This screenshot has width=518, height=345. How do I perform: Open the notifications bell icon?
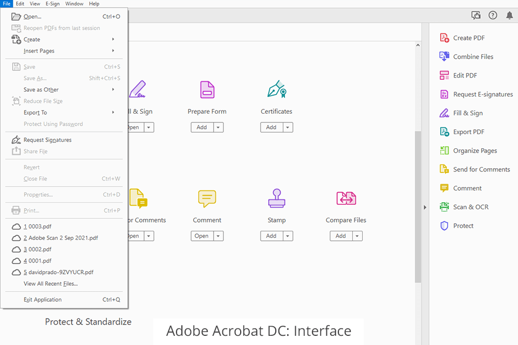(x=509, y=16)
